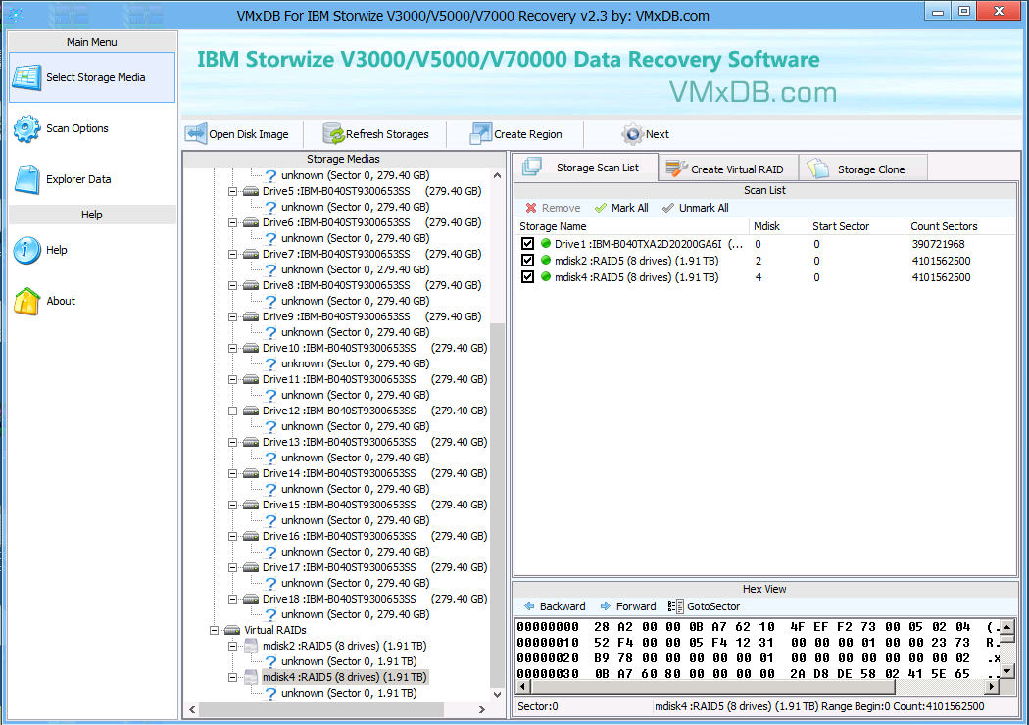Click the mdisk4 RAID icon in tree
This screenshot has width=1029, height=725.
(251, 677)
